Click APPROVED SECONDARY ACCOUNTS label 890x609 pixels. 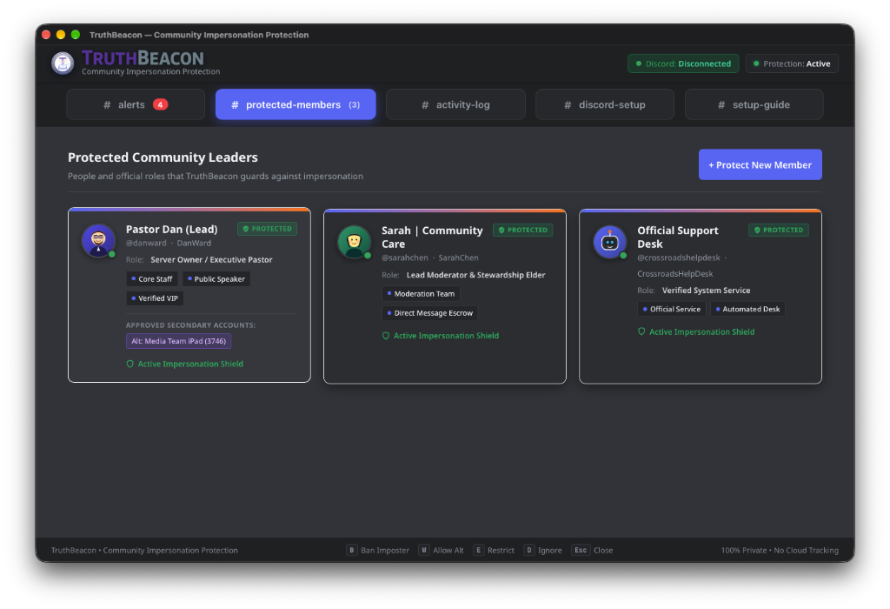[190, 325]
